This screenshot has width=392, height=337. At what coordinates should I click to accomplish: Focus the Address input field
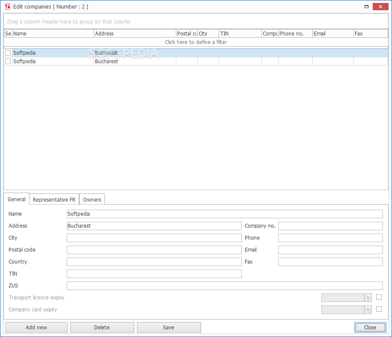(x=154, y=226)
